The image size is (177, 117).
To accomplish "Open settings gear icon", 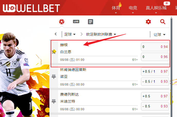I will tap(148, 22).
